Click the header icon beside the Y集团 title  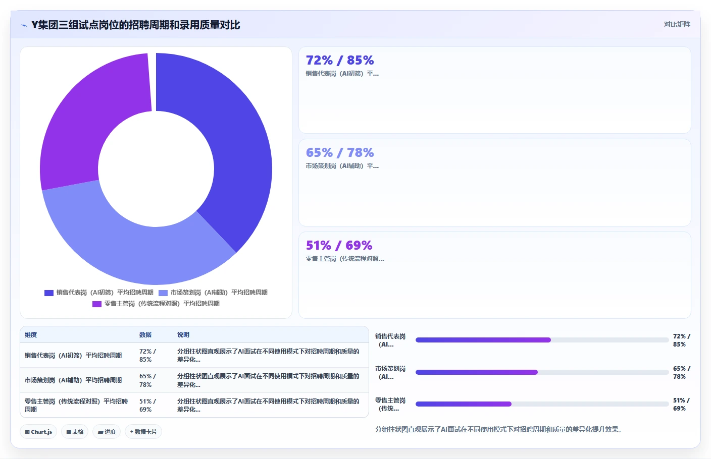coord(24,25)
